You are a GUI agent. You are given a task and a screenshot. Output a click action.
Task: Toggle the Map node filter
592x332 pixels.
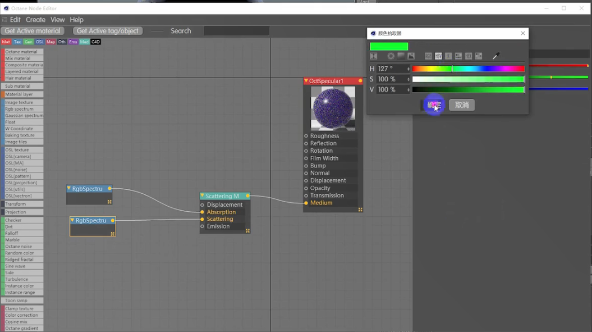pyautogui.click(x=51, y=42)
